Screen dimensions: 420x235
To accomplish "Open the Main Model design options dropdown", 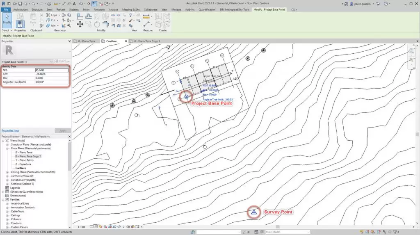I will 283,232.
